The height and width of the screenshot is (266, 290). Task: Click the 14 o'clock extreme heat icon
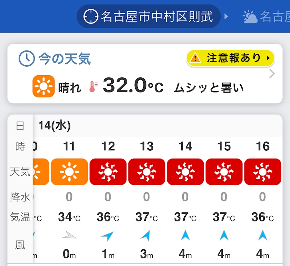pyautogui.click(x=185, y=172)
